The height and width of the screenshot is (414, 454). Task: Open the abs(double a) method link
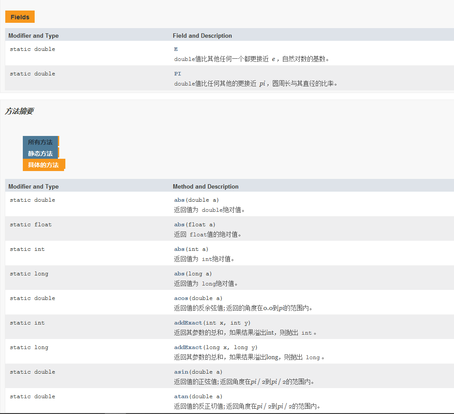pos(179,200)
